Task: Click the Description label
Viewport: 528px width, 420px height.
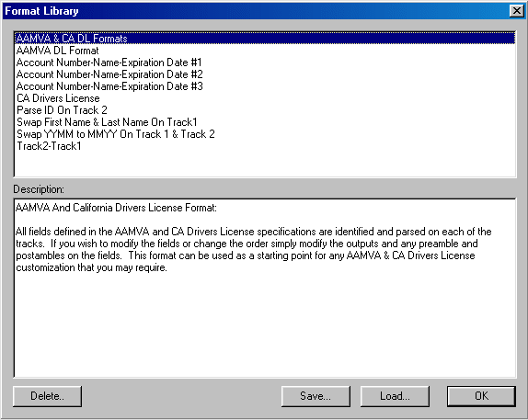Action: pyautogui.click(x=39, y=189)
